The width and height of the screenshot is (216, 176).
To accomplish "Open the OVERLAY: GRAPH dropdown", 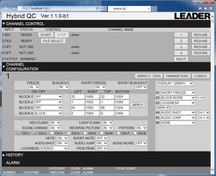I will click(x=174, y=83).
